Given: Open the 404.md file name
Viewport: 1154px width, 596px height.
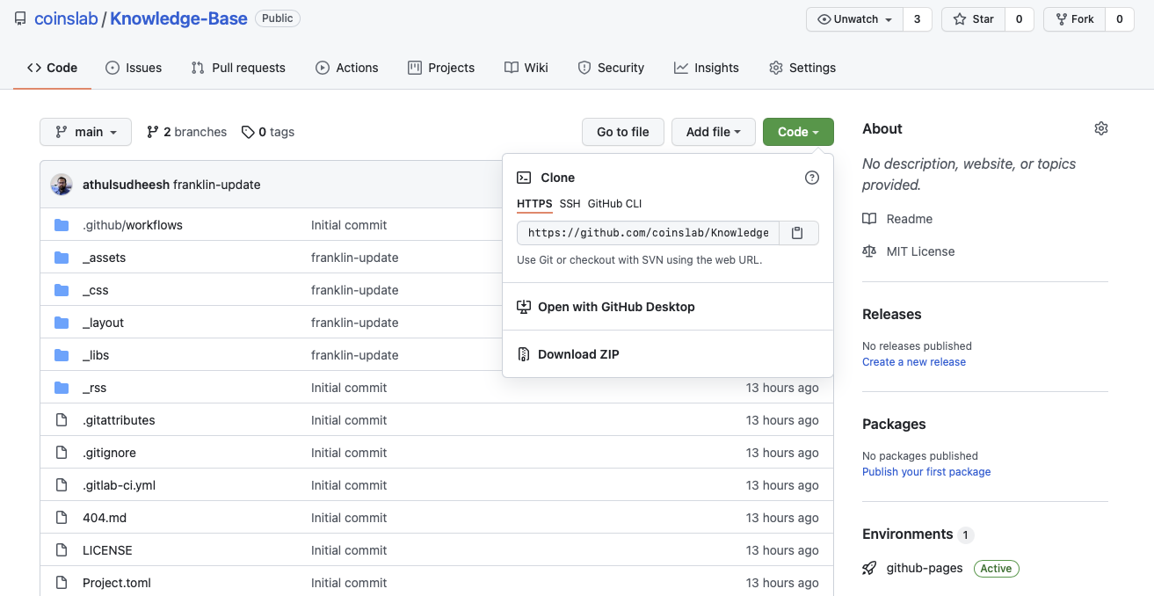Looking at the screenshot, I should pos(105,518).
